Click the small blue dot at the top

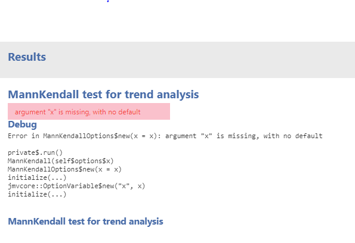click(x=108, y=1)
